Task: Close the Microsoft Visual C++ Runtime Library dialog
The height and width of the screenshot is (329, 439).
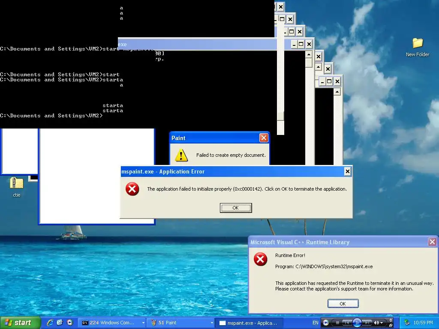Action: (x=432, y=242)
